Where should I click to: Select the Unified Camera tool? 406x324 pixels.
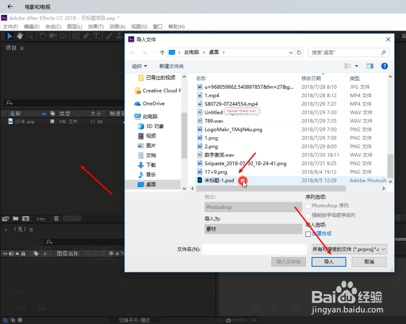[x=53, y=36]
